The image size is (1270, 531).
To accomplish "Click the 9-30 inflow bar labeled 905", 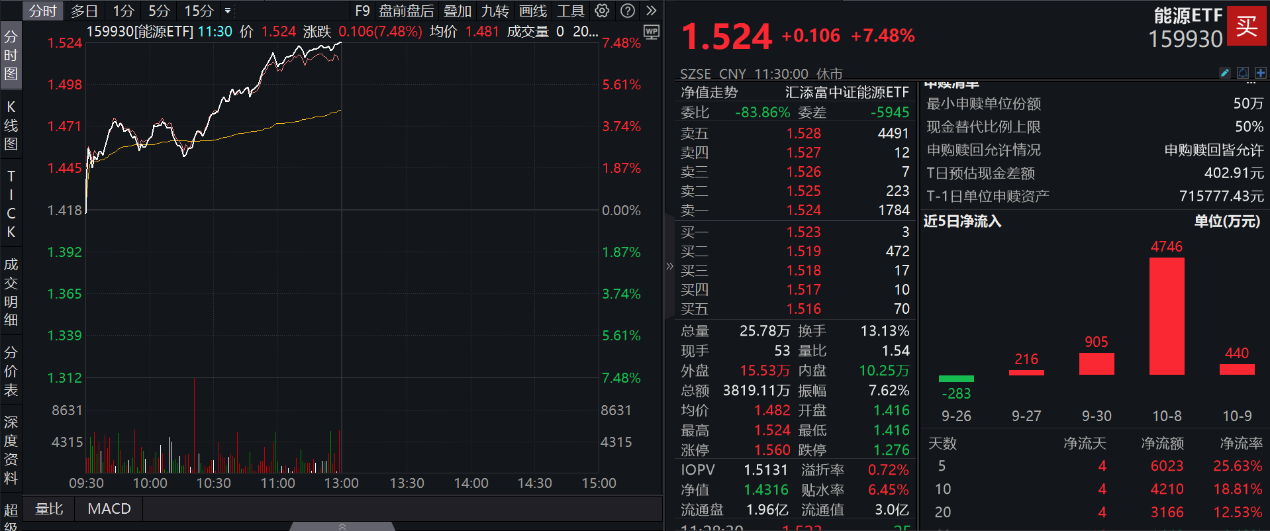I will [1097, 363].
